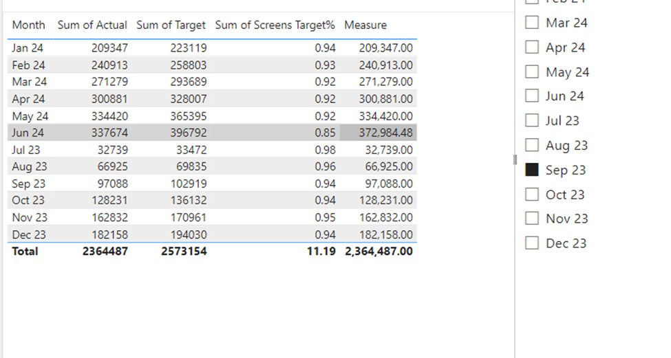Click total Measure 2,364,487.00
This screenshot has height=358, width=671.
pyautogui.click(x=379, y=251)
